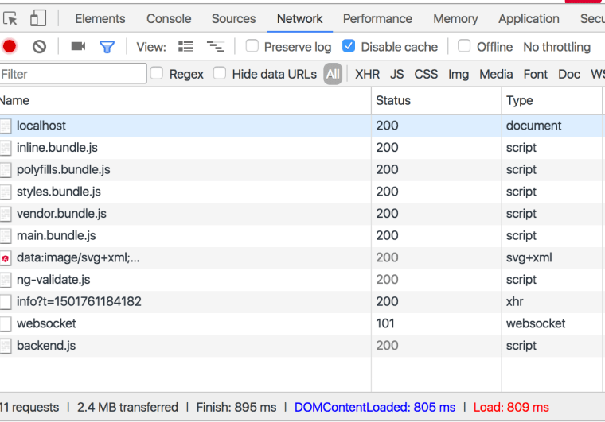This screenshot has height=422, width=605.
Task: Click the Filter text input field
Action: pyautogui.click(x=72, y=74)
